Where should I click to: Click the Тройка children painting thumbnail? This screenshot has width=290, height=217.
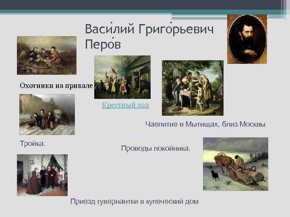click(x=47, y=115)
